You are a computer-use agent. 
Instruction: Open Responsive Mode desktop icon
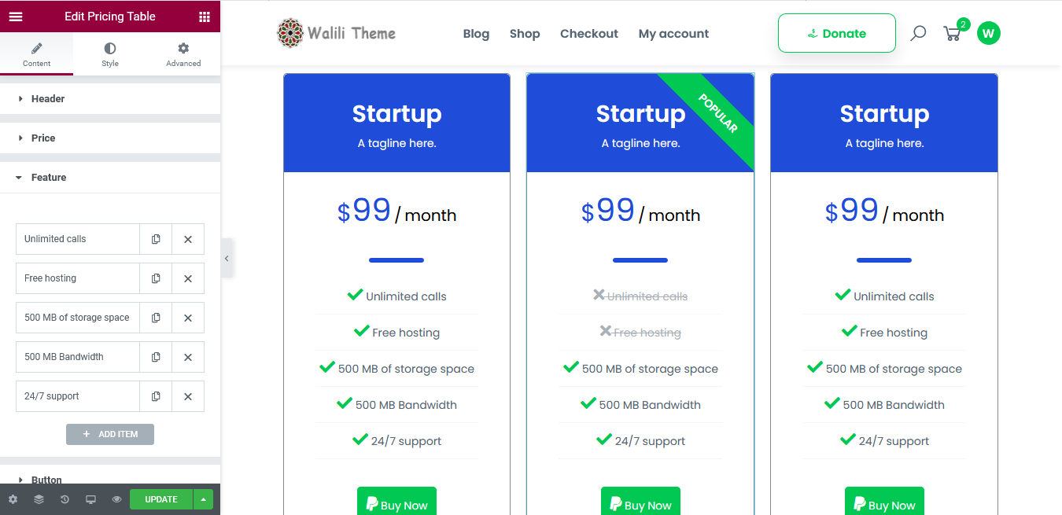point(90,499)
